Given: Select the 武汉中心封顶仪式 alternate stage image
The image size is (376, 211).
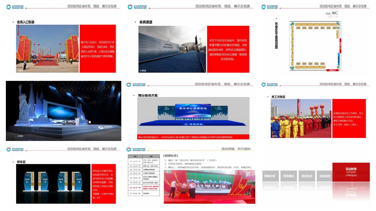Looking at the screenshot, I should pos(193,116).
